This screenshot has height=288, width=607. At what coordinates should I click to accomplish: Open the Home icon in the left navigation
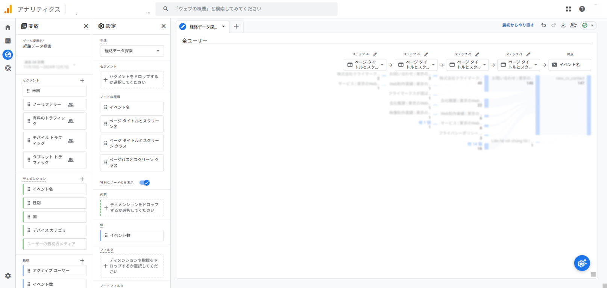pos(8,27)
